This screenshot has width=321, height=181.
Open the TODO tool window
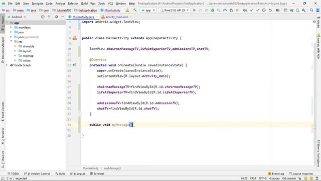click(x=13, y=173)
